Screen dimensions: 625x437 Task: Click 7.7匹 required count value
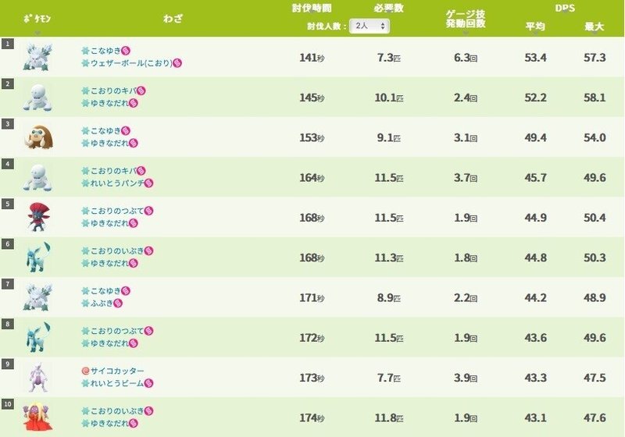[388, 378]
